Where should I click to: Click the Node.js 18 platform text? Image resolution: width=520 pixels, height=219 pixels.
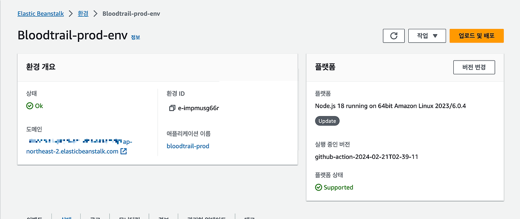click(x=390, y=106)
